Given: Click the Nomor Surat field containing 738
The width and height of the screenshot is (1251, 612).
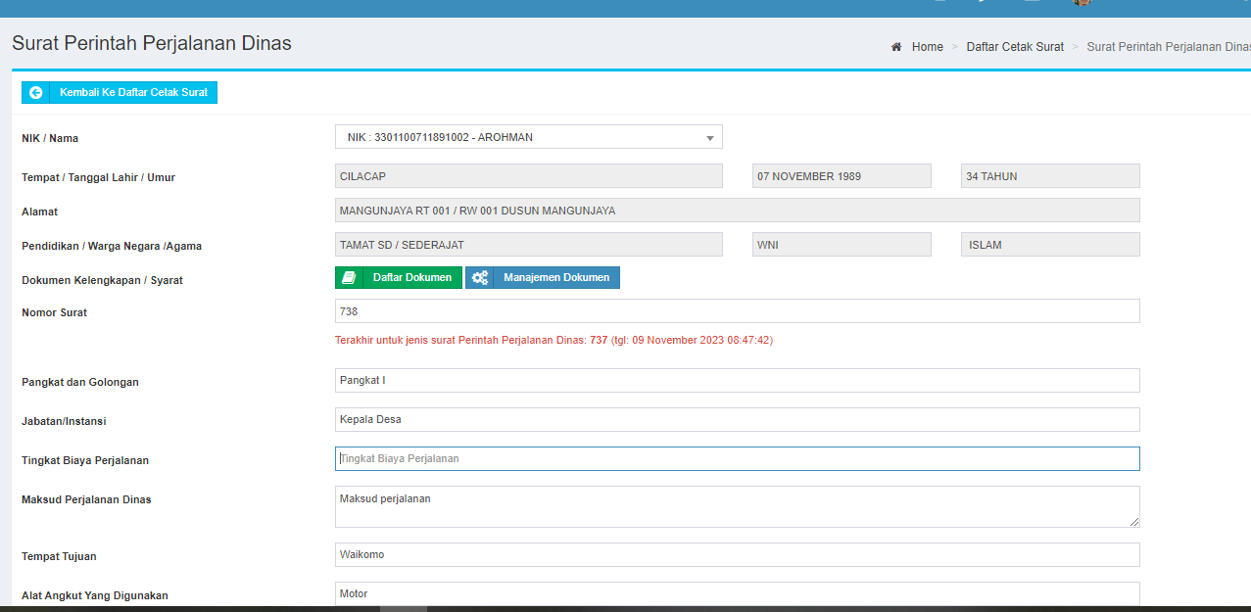Looking at the screenshot, I should 737,311.
